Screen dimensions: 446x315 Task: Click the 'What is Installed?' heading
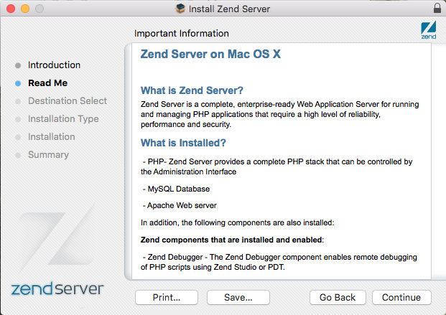point(183,143)
